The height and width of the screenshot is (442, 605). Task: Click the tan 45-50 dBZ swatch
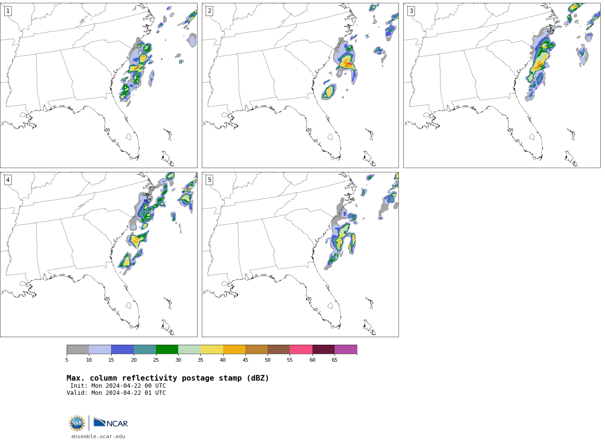click(256, 349)
